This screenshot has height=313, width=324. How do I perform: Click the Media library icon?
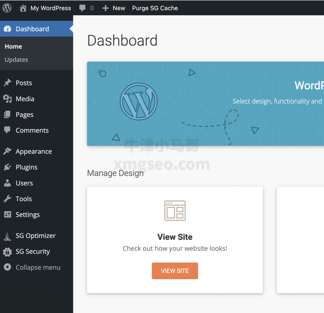coord(8,99)
